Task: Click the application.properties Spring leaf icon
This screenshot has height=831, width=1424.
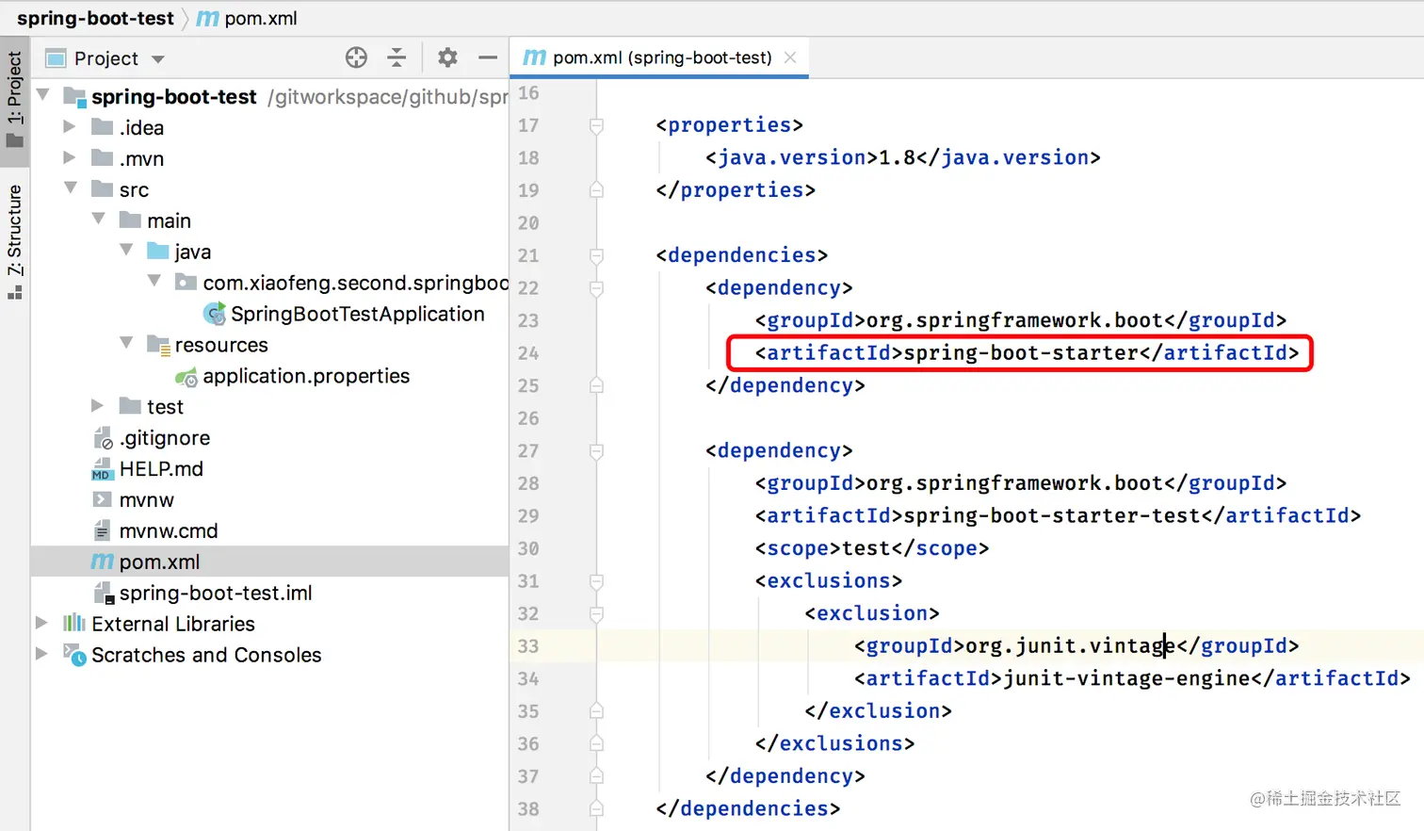Action: click(x=186, y=377)
